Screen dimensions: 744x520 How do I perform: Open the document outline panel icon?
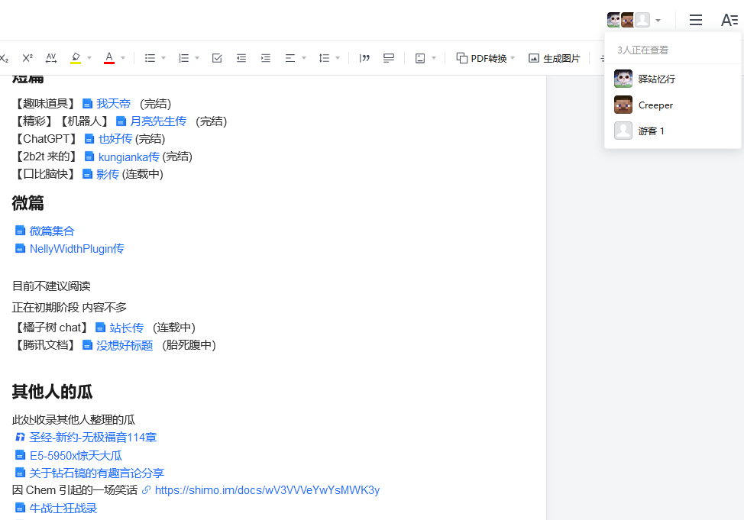click(729, 20)
